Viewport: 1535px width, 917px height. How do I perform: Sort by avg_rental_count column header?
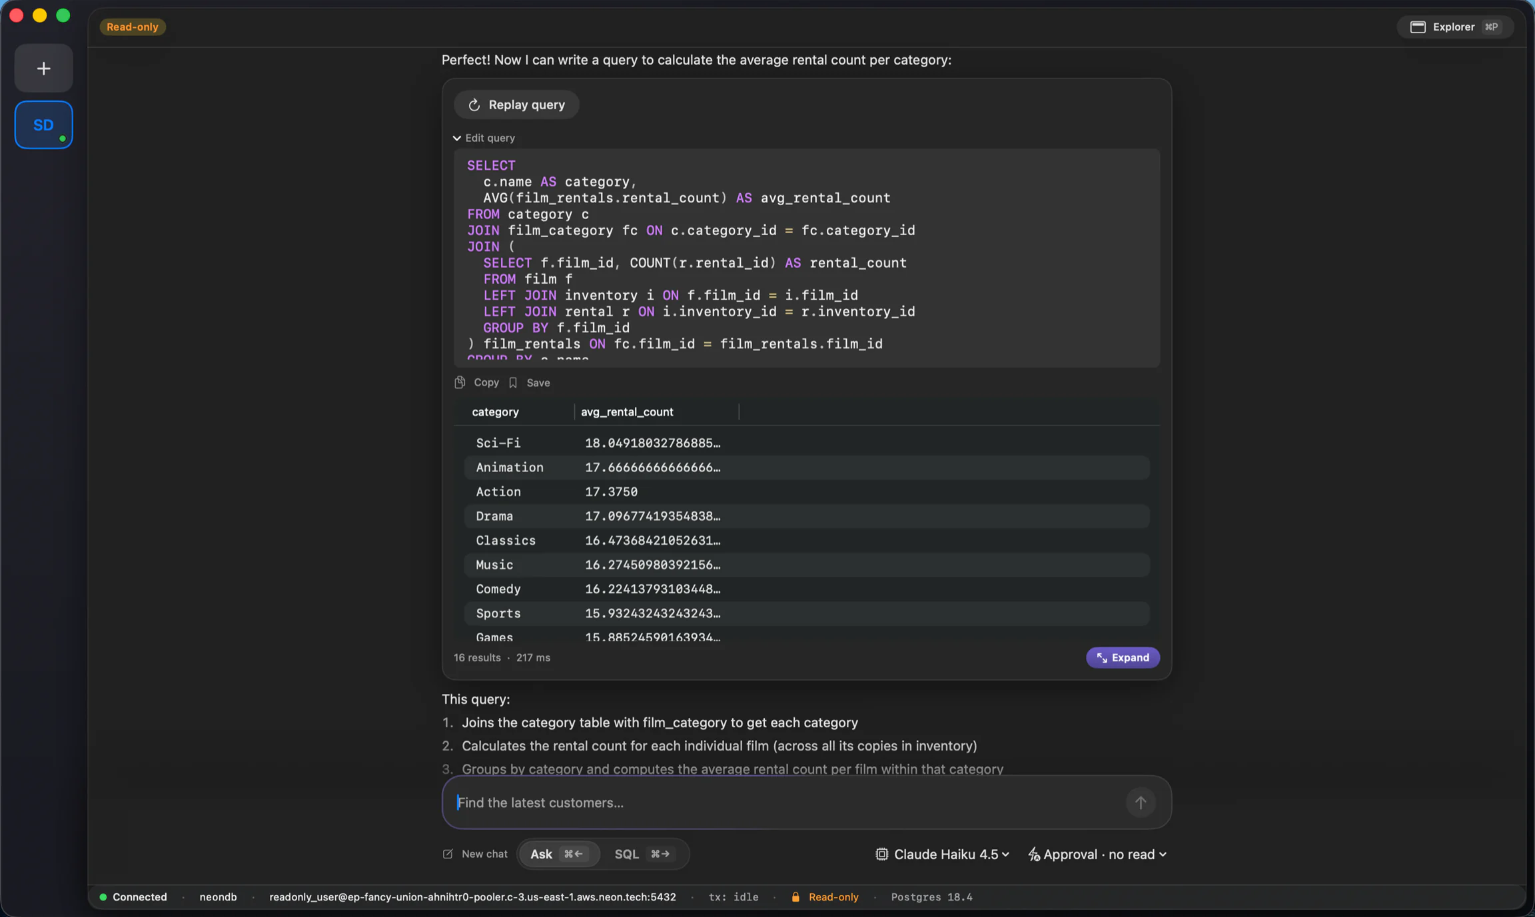point(627,412)
